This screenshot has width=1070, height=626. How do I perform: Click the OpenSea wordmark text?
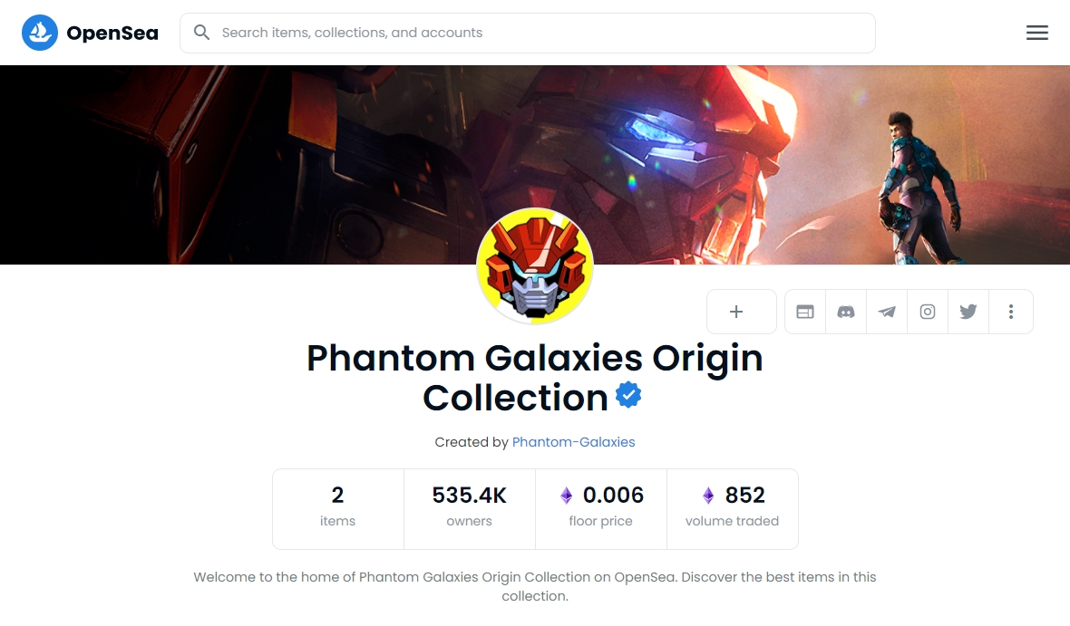[x=112, y=33]
